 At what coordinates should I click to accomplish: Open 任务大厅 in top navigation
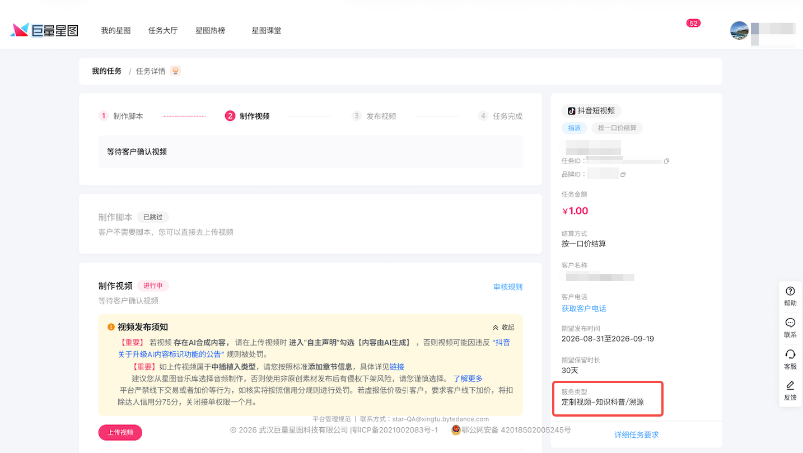(163, 30)
